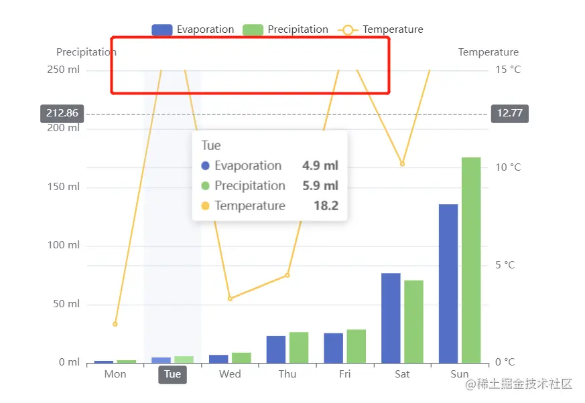The width and height of the screenshot is (585, 403).
Task: Click the Sat temperature data point
Action: pos(402,164)
